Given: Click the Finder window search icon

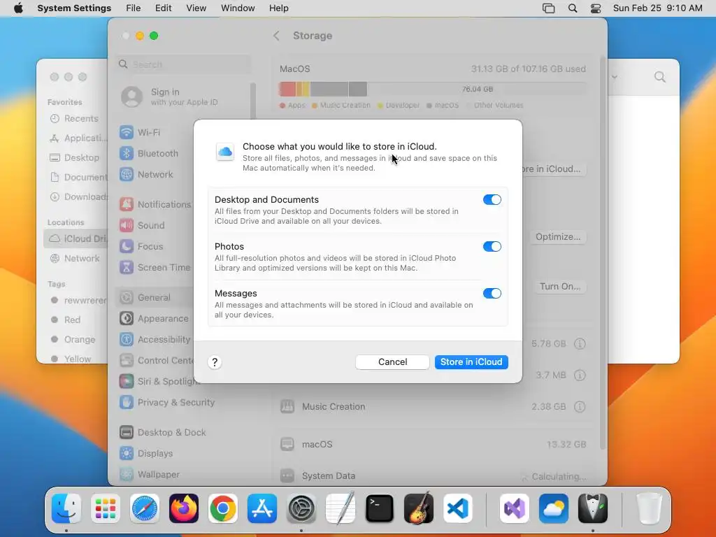Looking at the screenshot, I should click(x=660, y=77).
